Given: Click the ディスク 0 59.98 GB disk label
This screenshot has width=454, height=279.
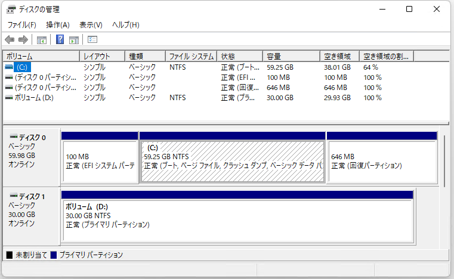Looking at the screenshot, I should click(x=31, y=157).
